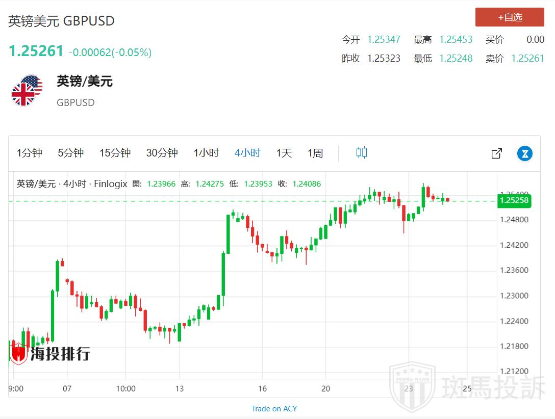Screen dimensions: 555x419
Task: Click the 英镑/美元 · 4小时 · Finlogix chart legend
Action: click(x=72, y=184)
